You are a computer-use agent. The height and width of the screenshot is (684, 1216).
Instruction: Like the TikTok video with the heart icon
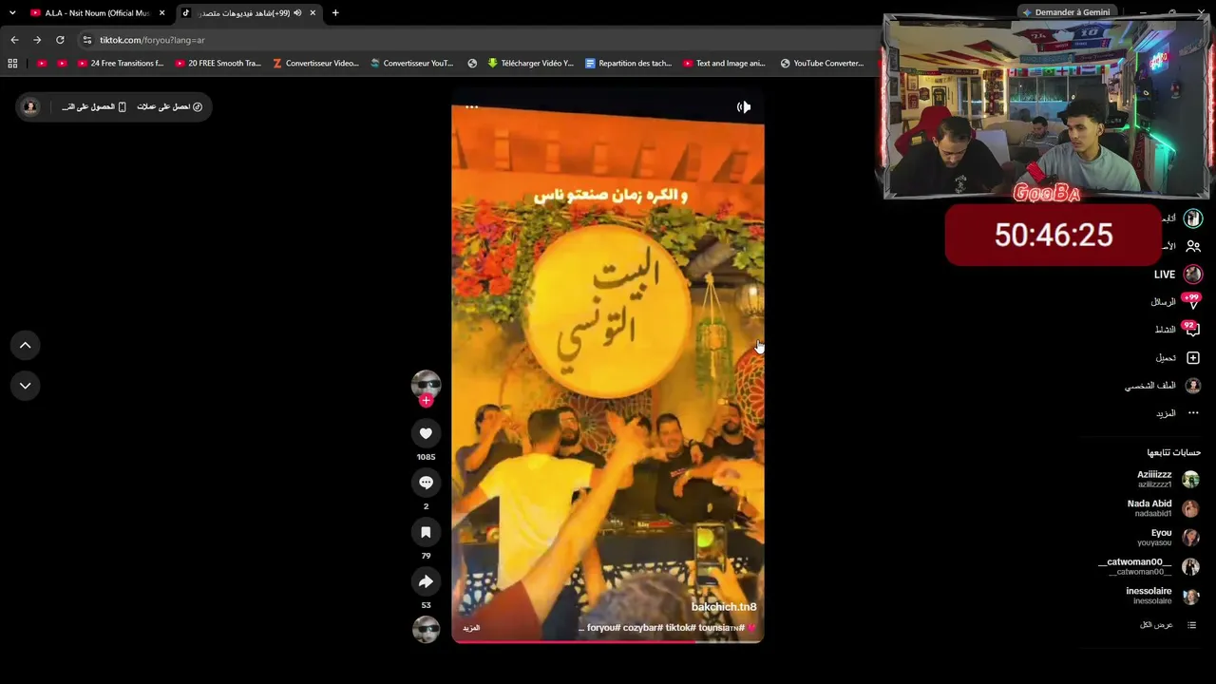tap(426, 433)
